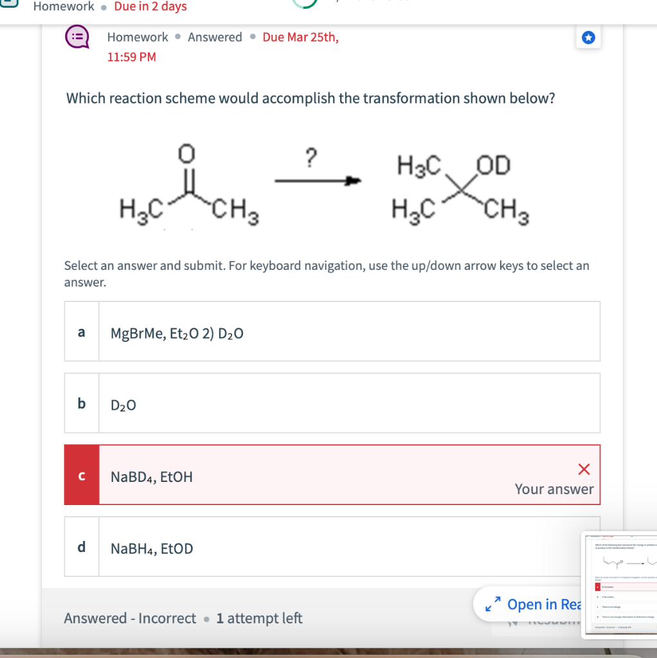Click the Homework label at the top
This screenshot has width=657, height=658.
pos(137,37)
